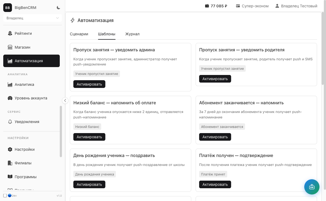Open Аналитика via its chart icon

10,84
